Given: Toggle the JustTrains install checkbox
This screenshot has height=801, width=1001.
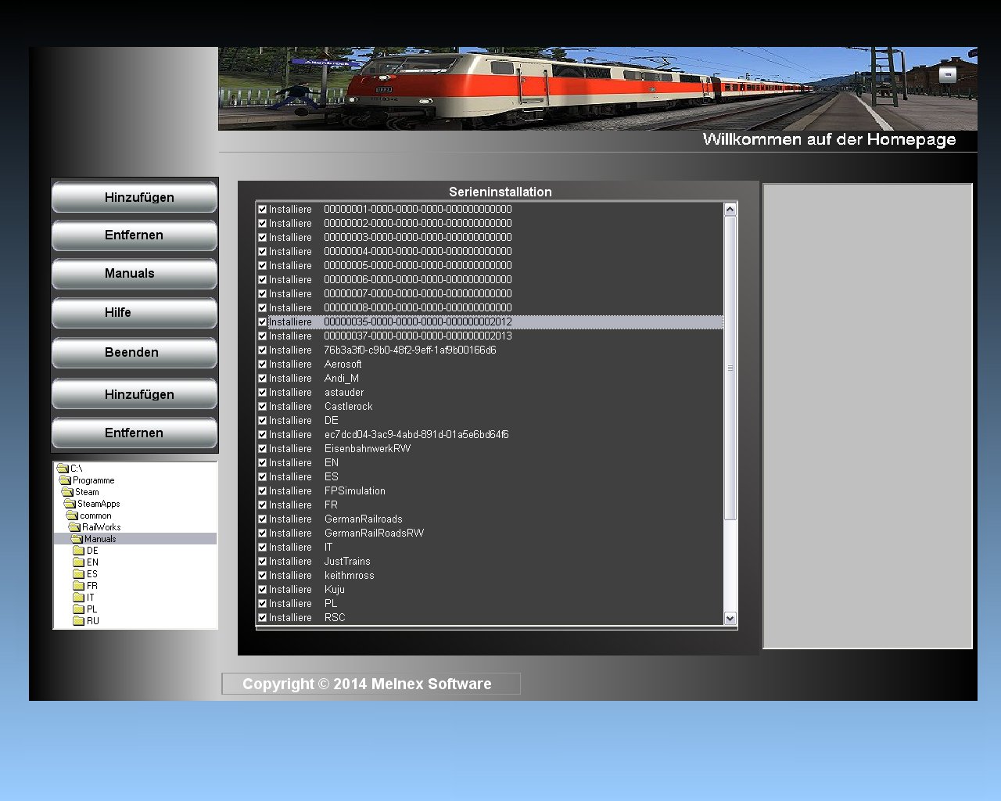Looking at the screenshot, I should (x=263, y=562).
